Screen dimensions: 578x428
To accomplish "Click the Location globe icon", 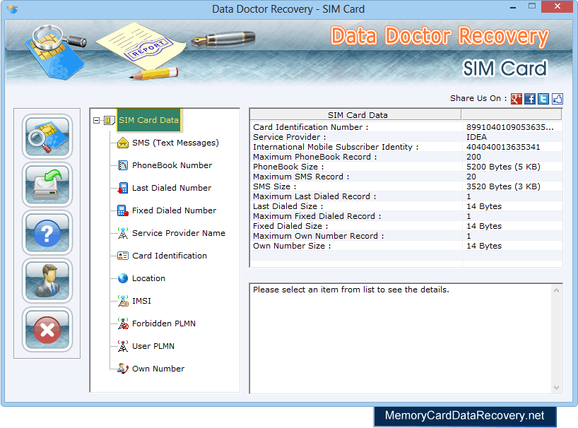I will 123,278.
